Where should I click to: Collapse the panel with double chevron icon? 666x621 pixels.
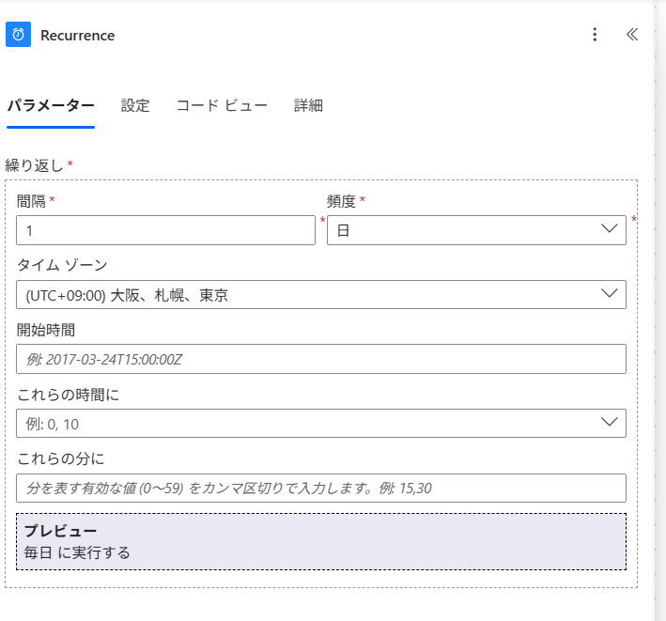click(632, 35)
